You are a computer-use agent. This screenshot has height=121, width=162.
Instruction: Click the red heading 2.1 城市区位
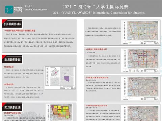pos(8,67)
